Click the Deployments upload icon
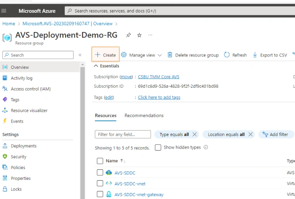Screen dimensions: 295x199 tap(5, 146)
